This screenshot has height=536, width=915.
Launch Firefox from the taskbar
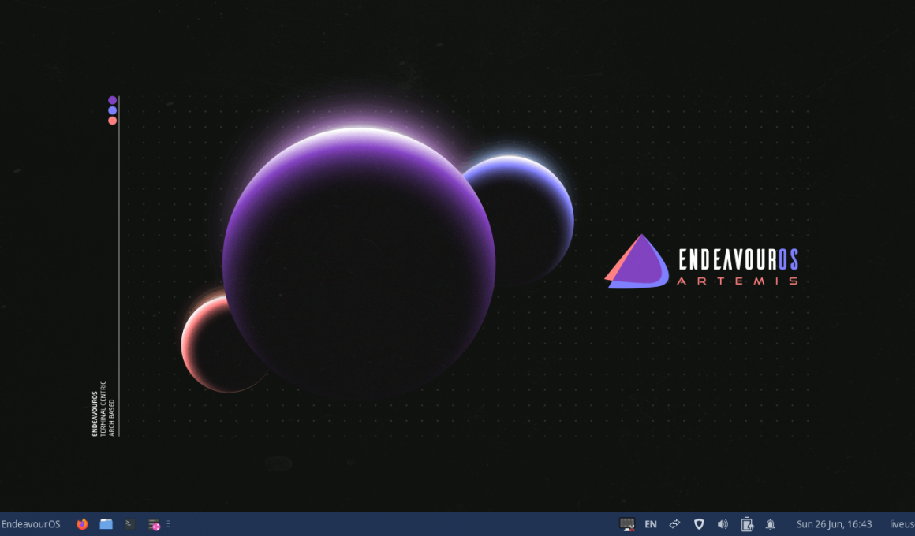click(81, 523)
